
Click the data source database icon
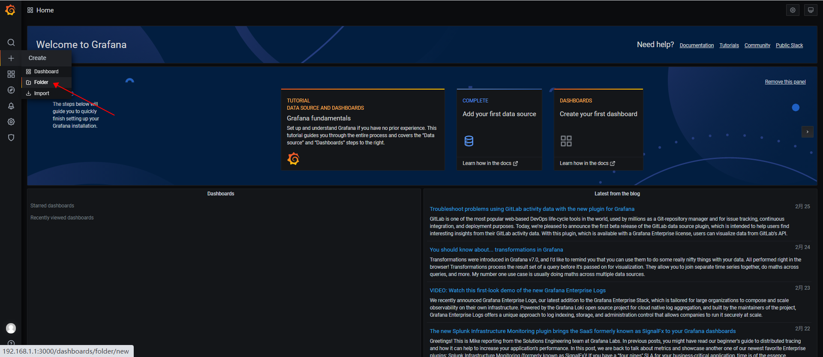(x=469, y=141)
